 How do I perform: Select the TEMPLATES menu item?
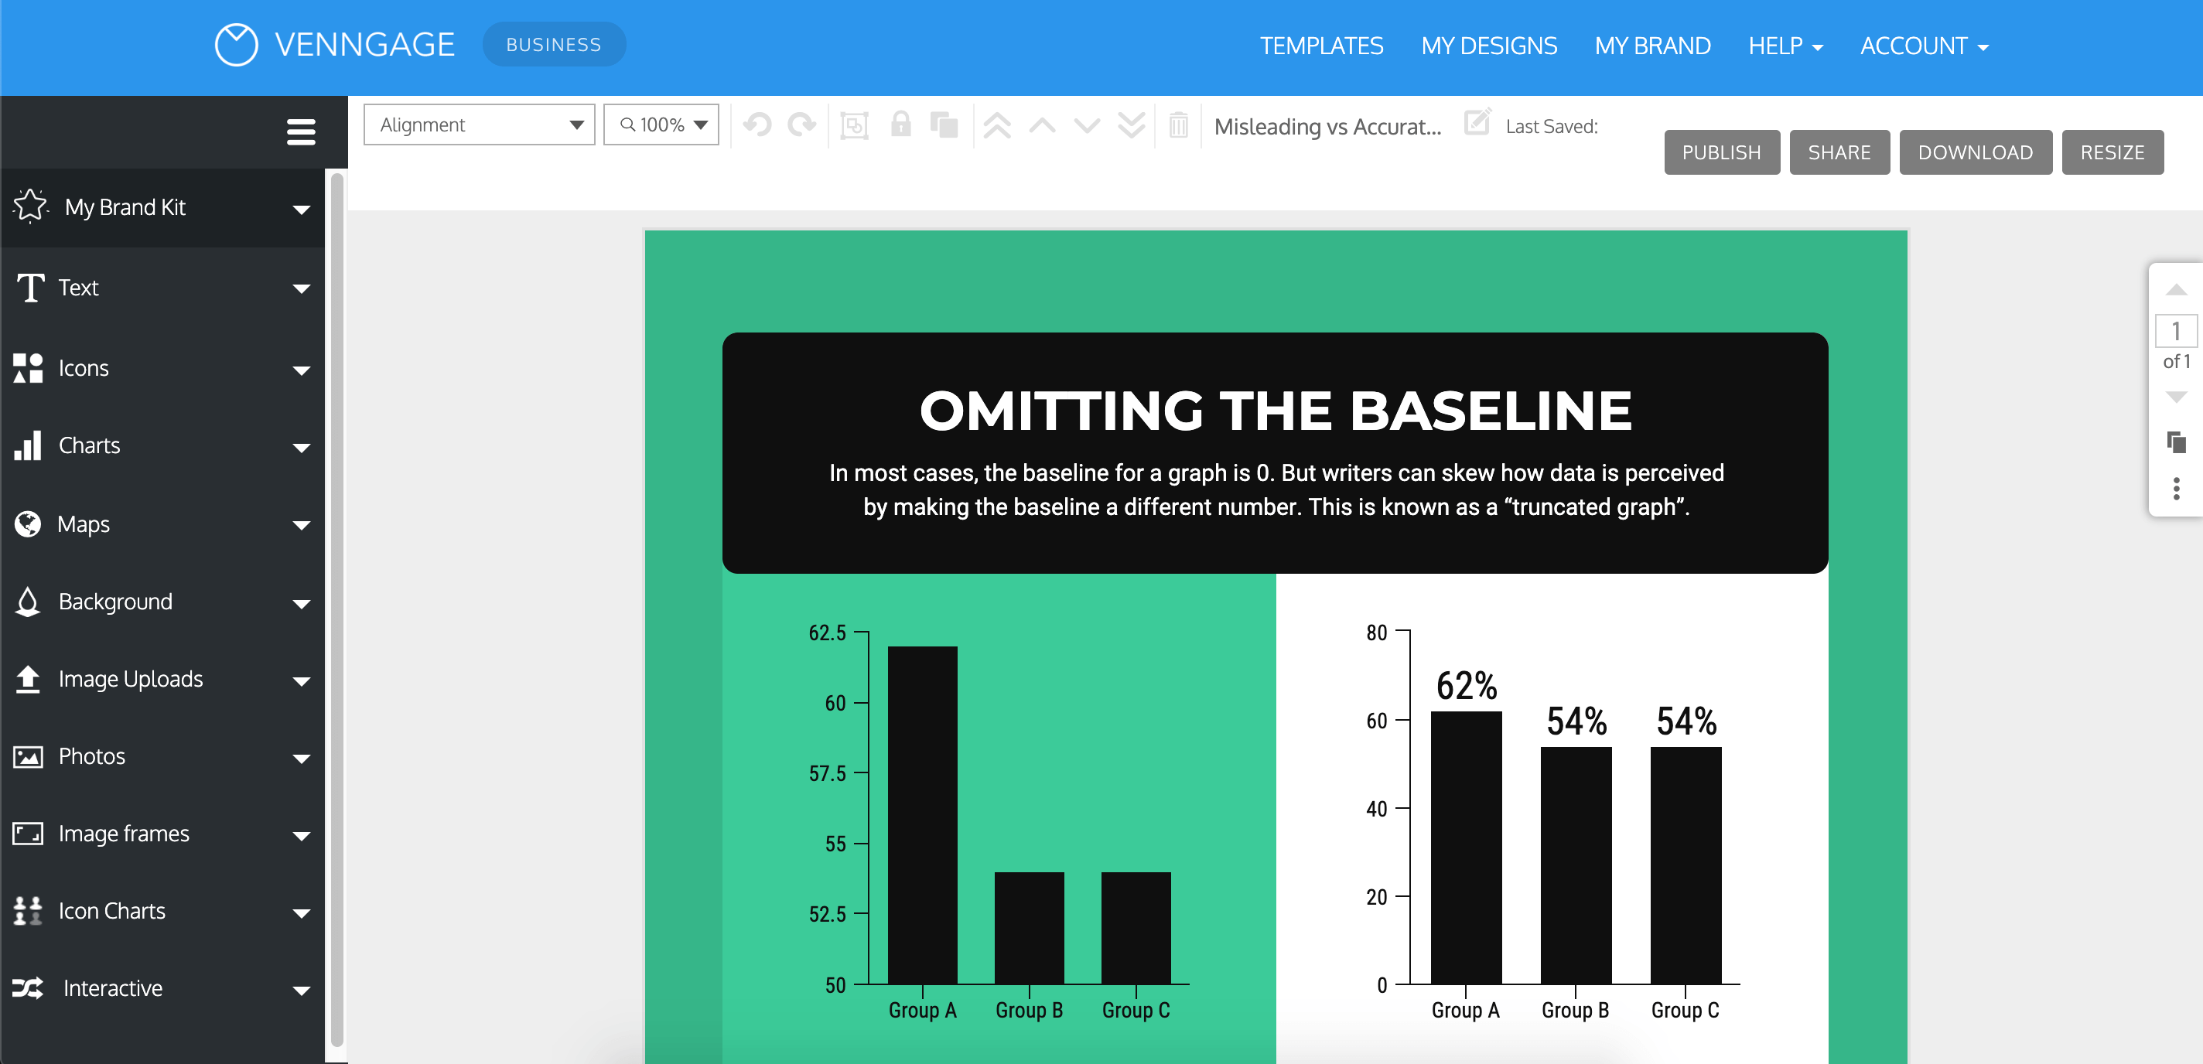tap(1320, 45)
